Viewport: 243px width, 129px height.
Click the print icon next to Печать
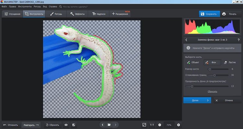224,14
